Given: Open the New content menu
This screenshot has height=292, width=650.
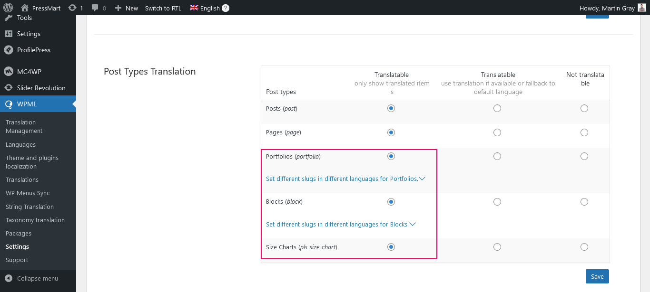Looking at the screenshot, I should tap(127, 8).
